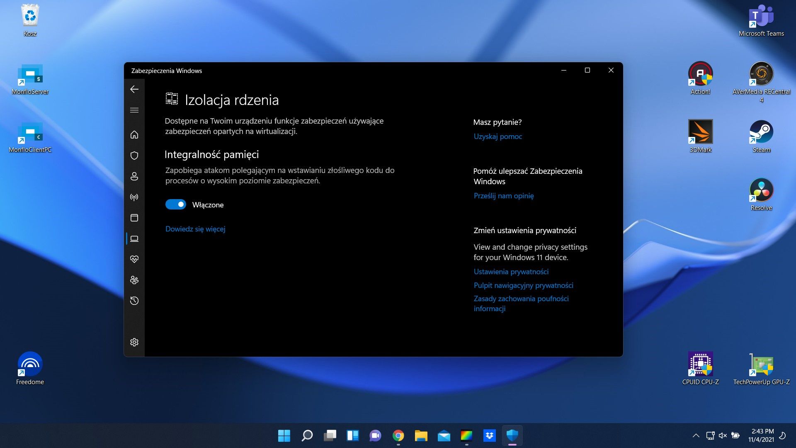
Task: Open Zasady zachowania poufności informacji link
Action: point(521,304)
